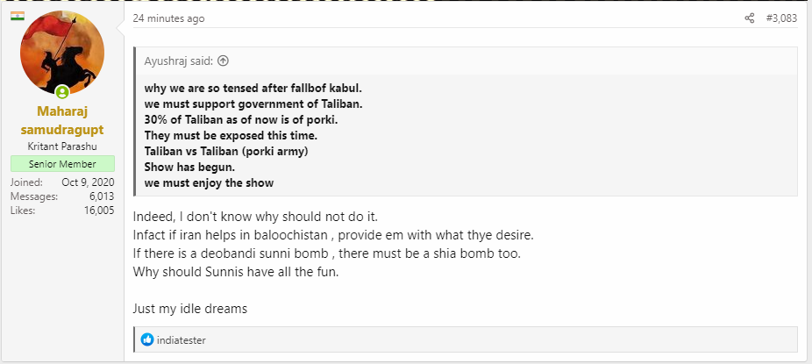The height and width of the screenshot is (364, 812).
Task: Open Maharaj samudragupt's profile
Action: 62,120
